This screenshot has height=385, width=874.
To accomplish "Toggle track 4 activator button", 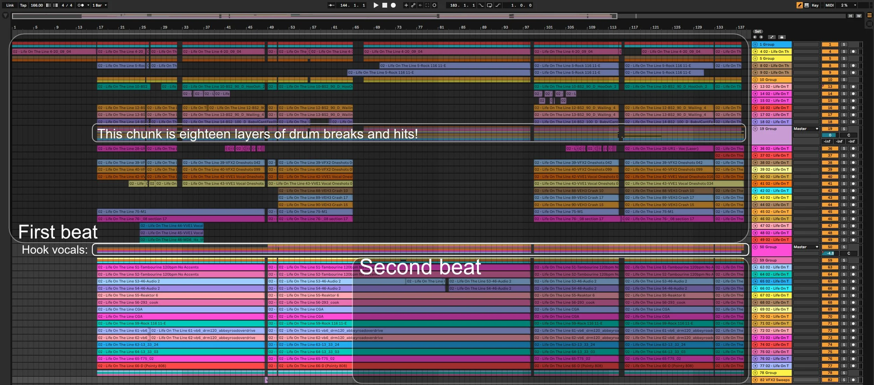I will click(x=830, y=51).
